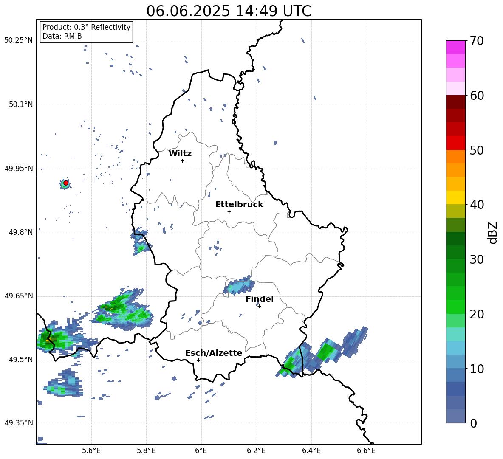
Task: Click the 6.4°E longitude label
Action: pos(311,451)
